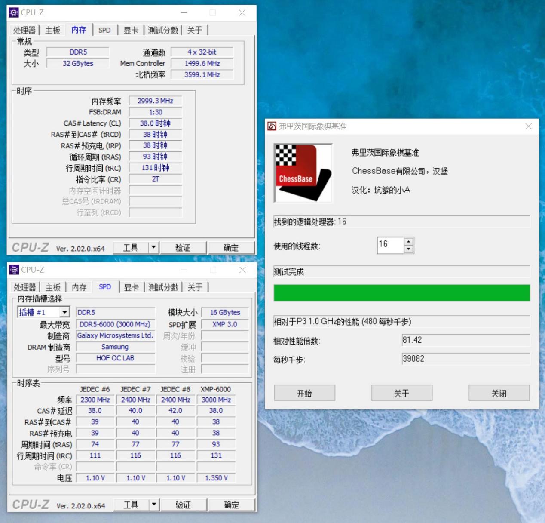
Task: Open the 显卡 tab in top CPU-Z
Action: [x=131, y=30]
